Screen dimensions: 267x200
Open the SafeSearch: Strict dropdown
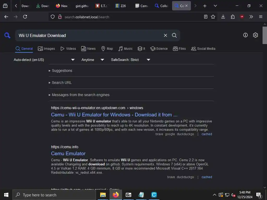[131, 60]
